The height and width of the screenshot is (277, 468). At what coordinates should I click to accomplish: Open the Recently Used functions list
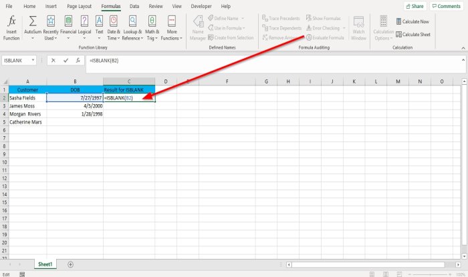pyautogui.click(x=51, y=28)
